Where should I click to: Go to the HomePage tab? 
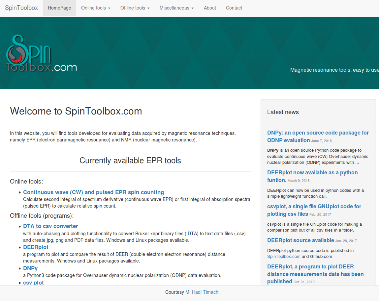(x=59, y=8)
